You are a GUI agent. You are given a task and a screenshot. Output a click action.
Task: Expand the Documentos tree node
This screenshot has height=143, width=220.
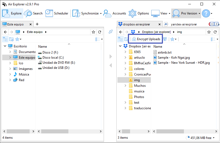[x=10, y=52]
